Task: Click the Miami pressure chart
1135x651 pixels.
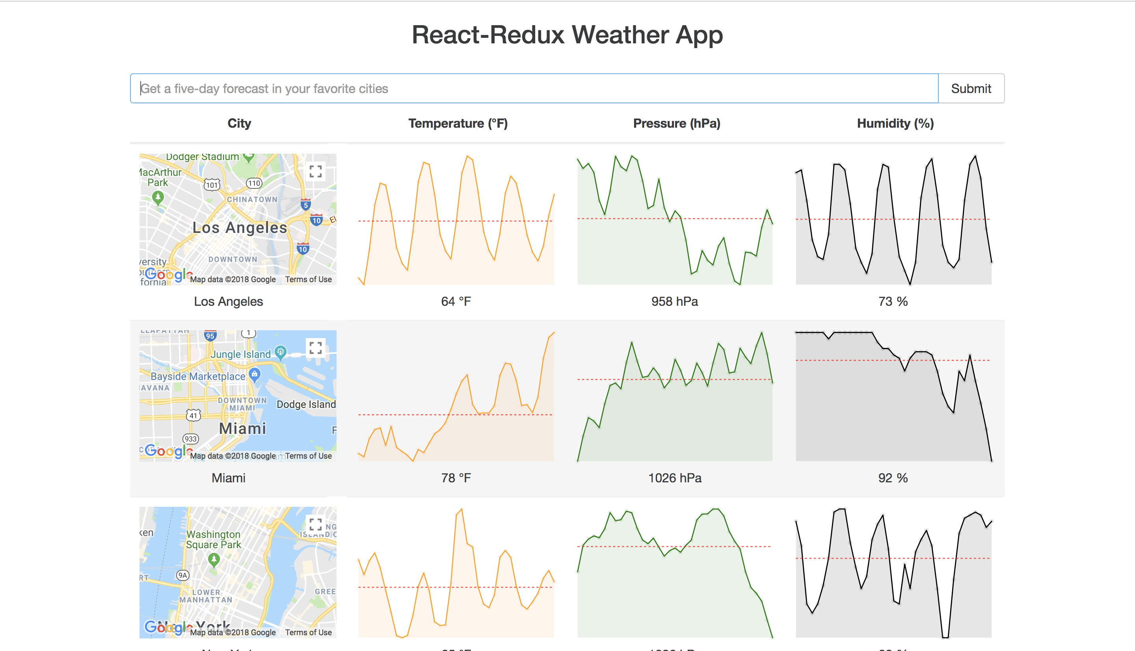Action: pos(675,396)
